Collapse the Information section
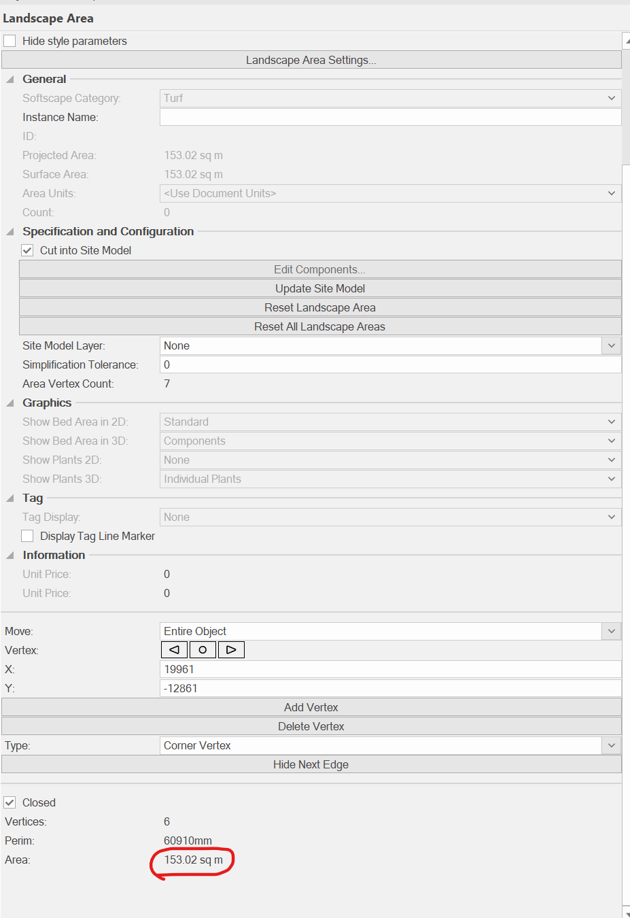Viewport: 630px width, 918px height. tap(10, 555)
